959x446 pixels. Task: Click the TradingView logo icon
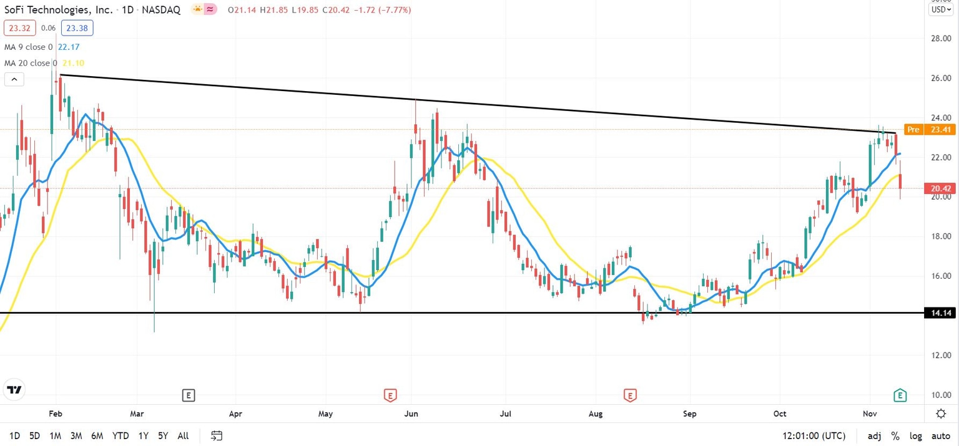coord(14,390)
